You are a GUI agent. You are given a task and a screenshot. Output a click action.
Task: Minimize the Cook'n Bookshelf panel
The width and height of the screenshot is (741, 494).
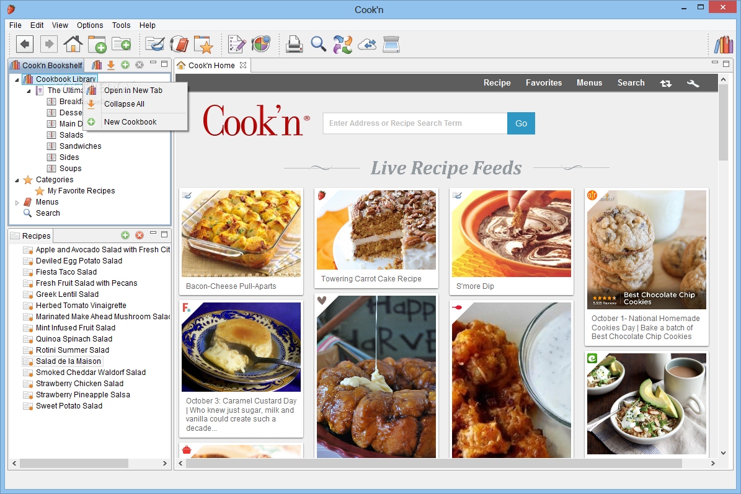tap(153, 63)
